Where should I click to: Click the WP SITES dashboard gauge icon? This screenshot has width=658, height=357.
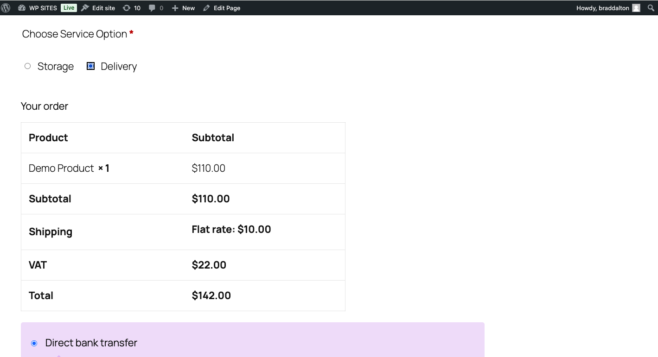22,8
